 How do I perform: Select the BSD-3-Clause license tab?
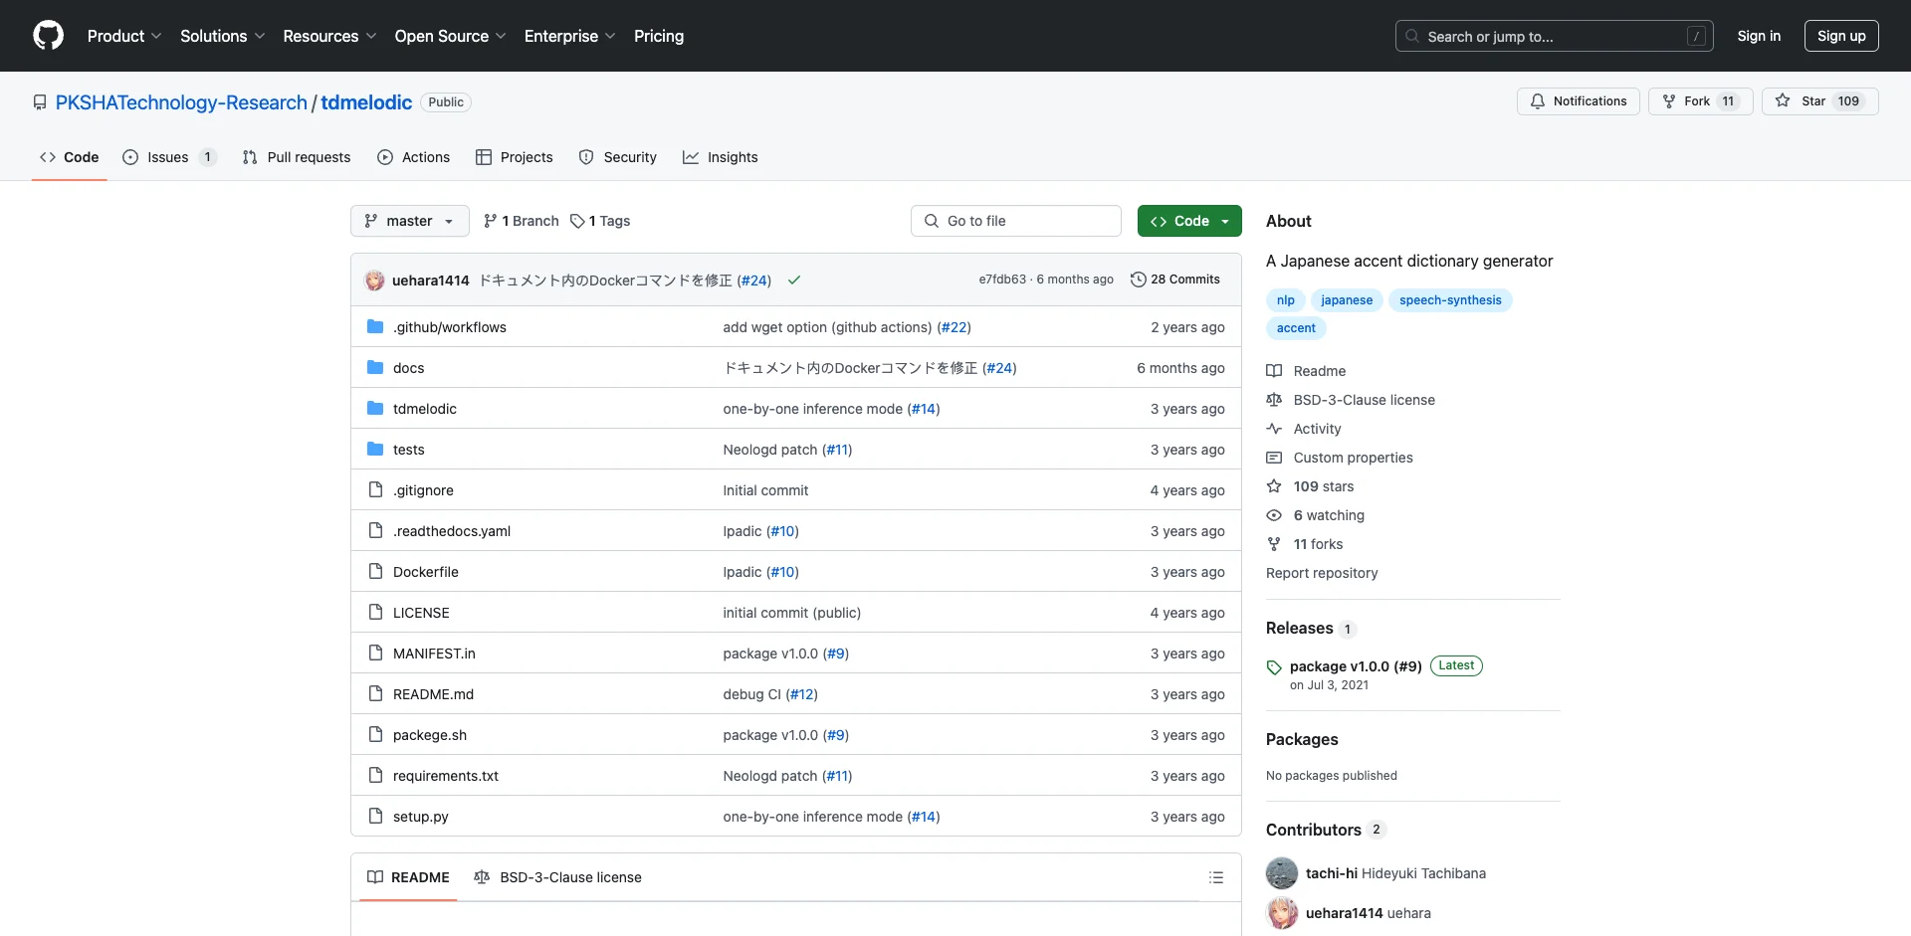pos(557,877)
